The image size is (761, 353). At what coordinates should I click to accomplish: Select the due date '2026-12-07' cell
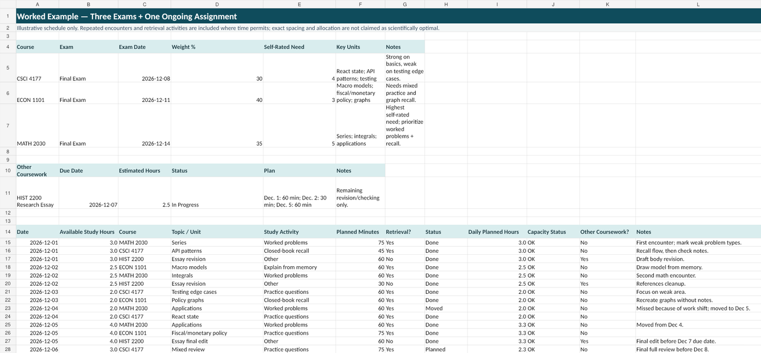[x=88, y=193]
